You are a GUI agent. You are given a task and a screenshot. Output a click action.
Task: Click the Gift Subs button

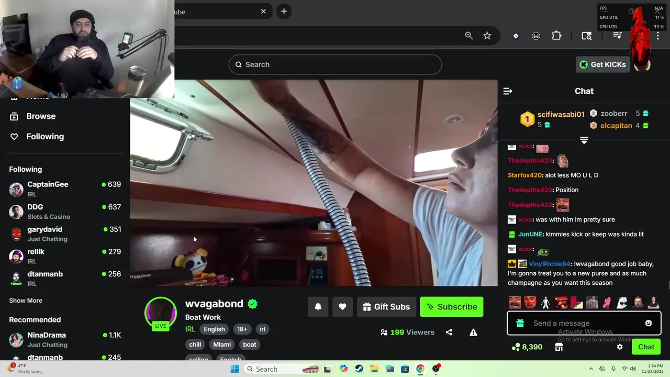(x=387, y=307)
